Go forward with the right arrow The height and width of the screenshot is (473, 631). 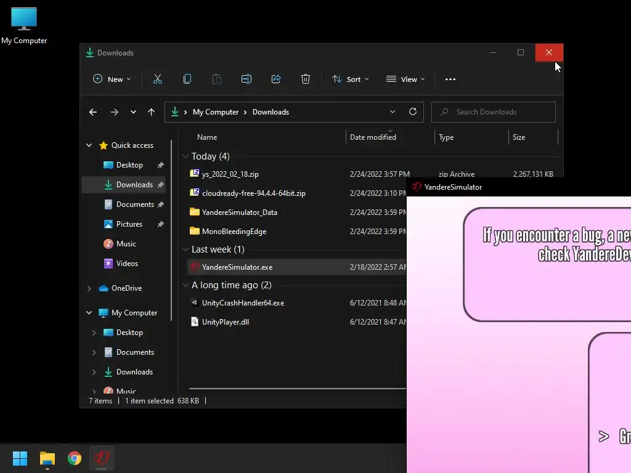[114, 112]
